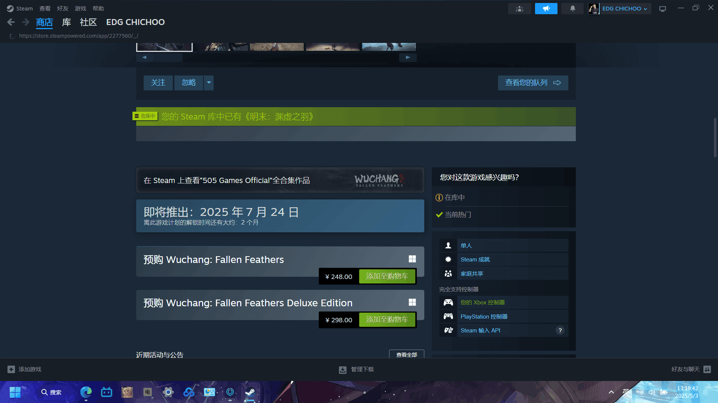Click the 当前热门 checkmark entry

(x=453, y=215)
